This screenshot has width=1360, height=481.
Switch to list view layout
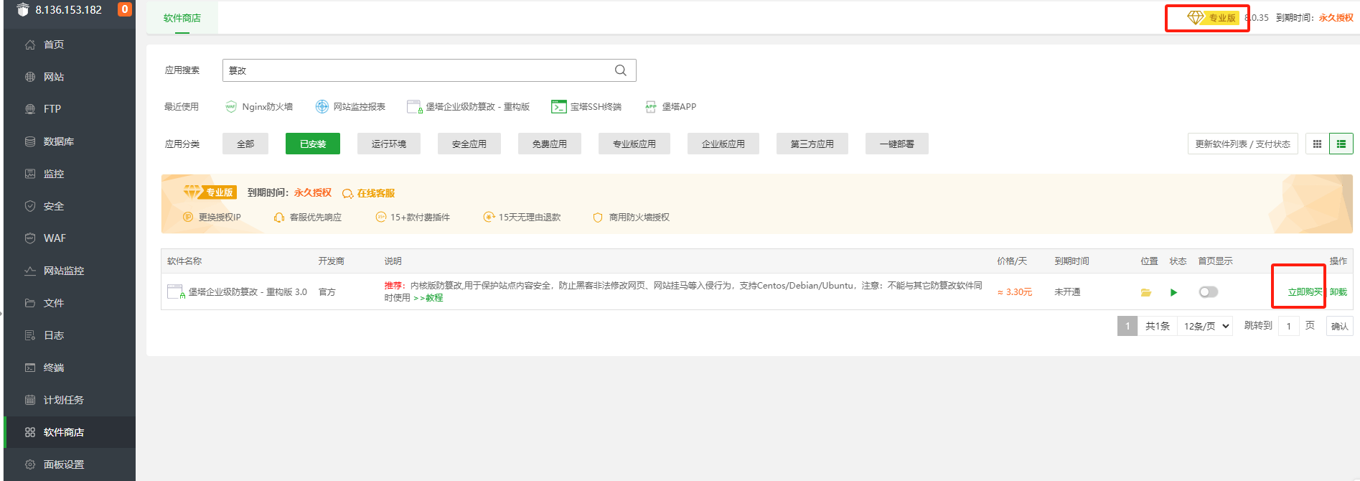click(1341, 144)
